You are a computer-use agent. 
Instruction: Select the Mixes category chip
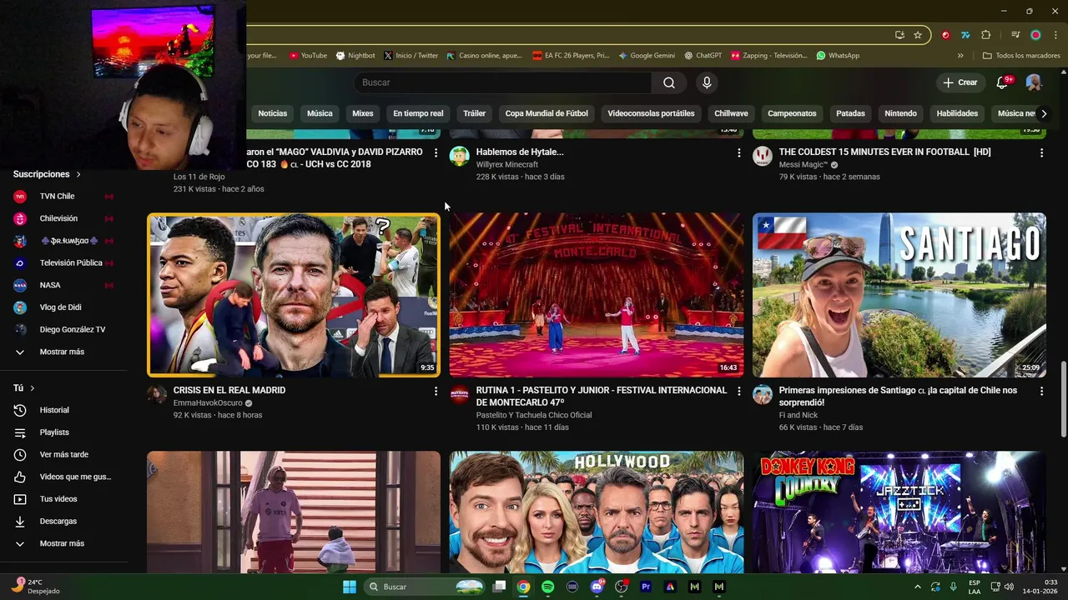click(x=363, y=113)
